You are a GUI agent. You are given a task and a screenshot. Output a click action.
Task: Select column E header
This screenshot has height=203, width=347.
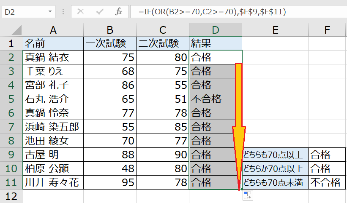pyautogui.click(x=275, y=30)
